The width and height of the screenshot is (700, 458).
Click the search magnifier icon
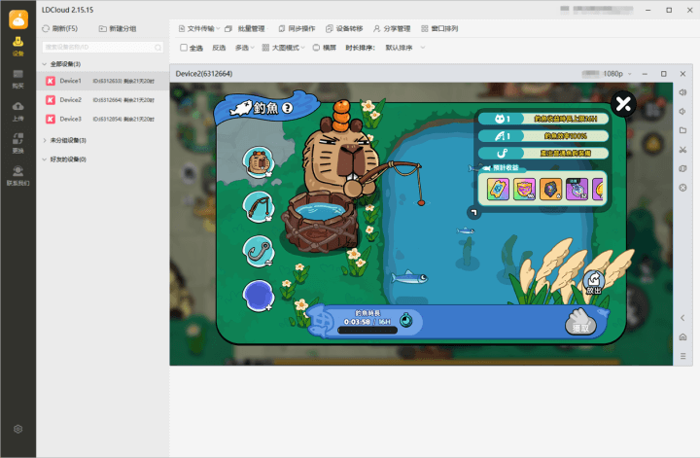tap(157, 48)
